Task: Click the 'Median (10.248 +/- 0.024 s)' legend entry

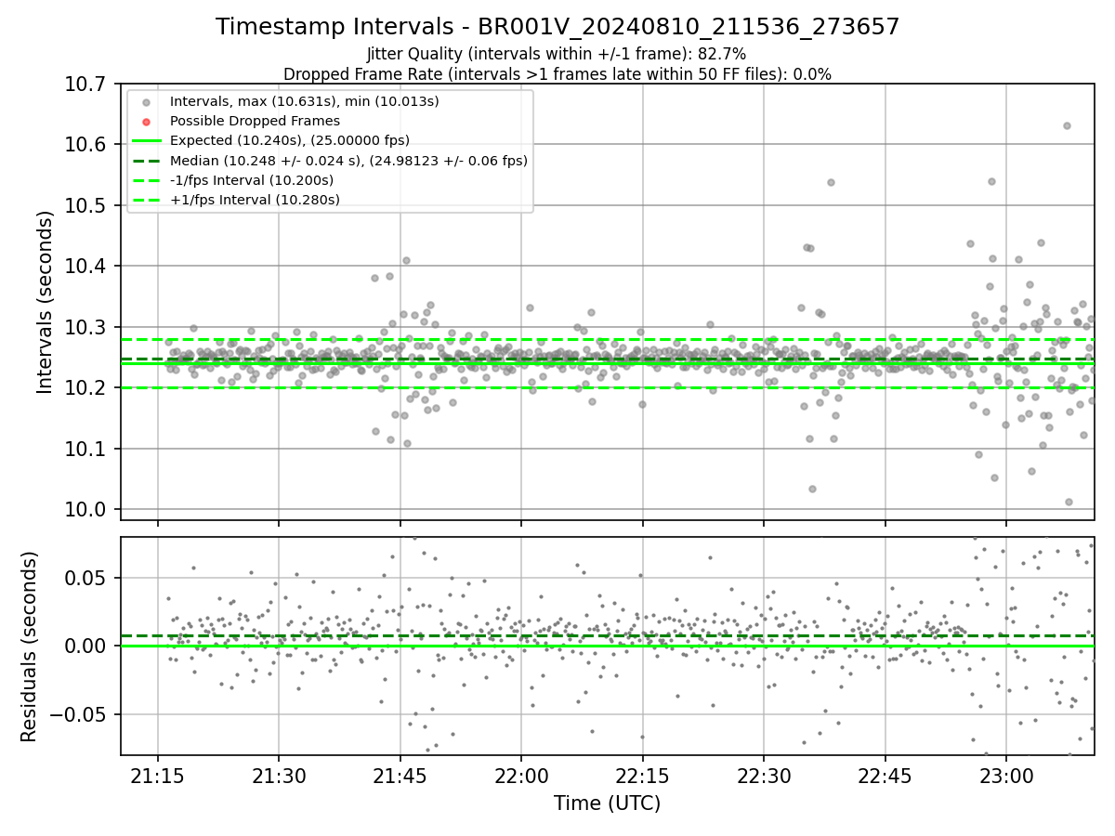Action: 348,160
